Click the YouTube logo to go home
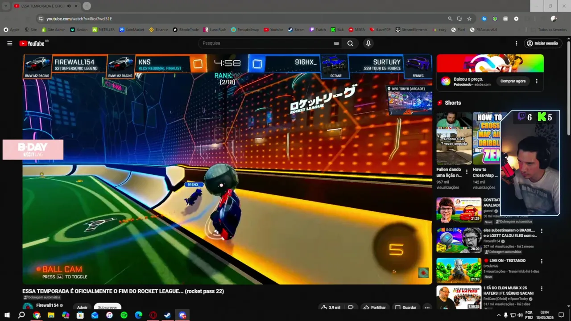The width and height of the screenshot is (571, 321). [32, 43]
